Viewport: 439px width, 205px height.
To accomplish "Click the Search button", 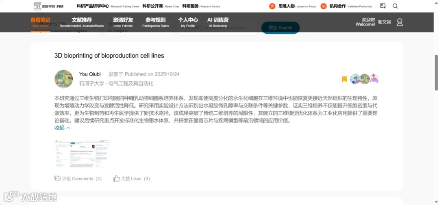I will pos(280,28).
